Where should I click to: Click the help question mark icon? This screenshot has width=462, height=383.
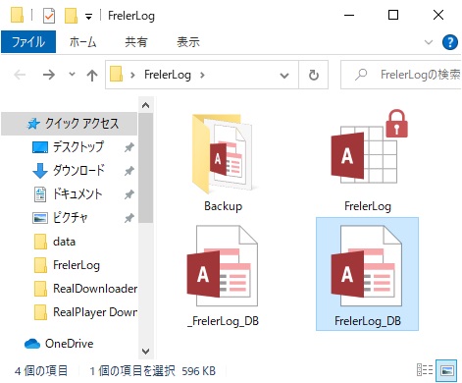(449, 42)
